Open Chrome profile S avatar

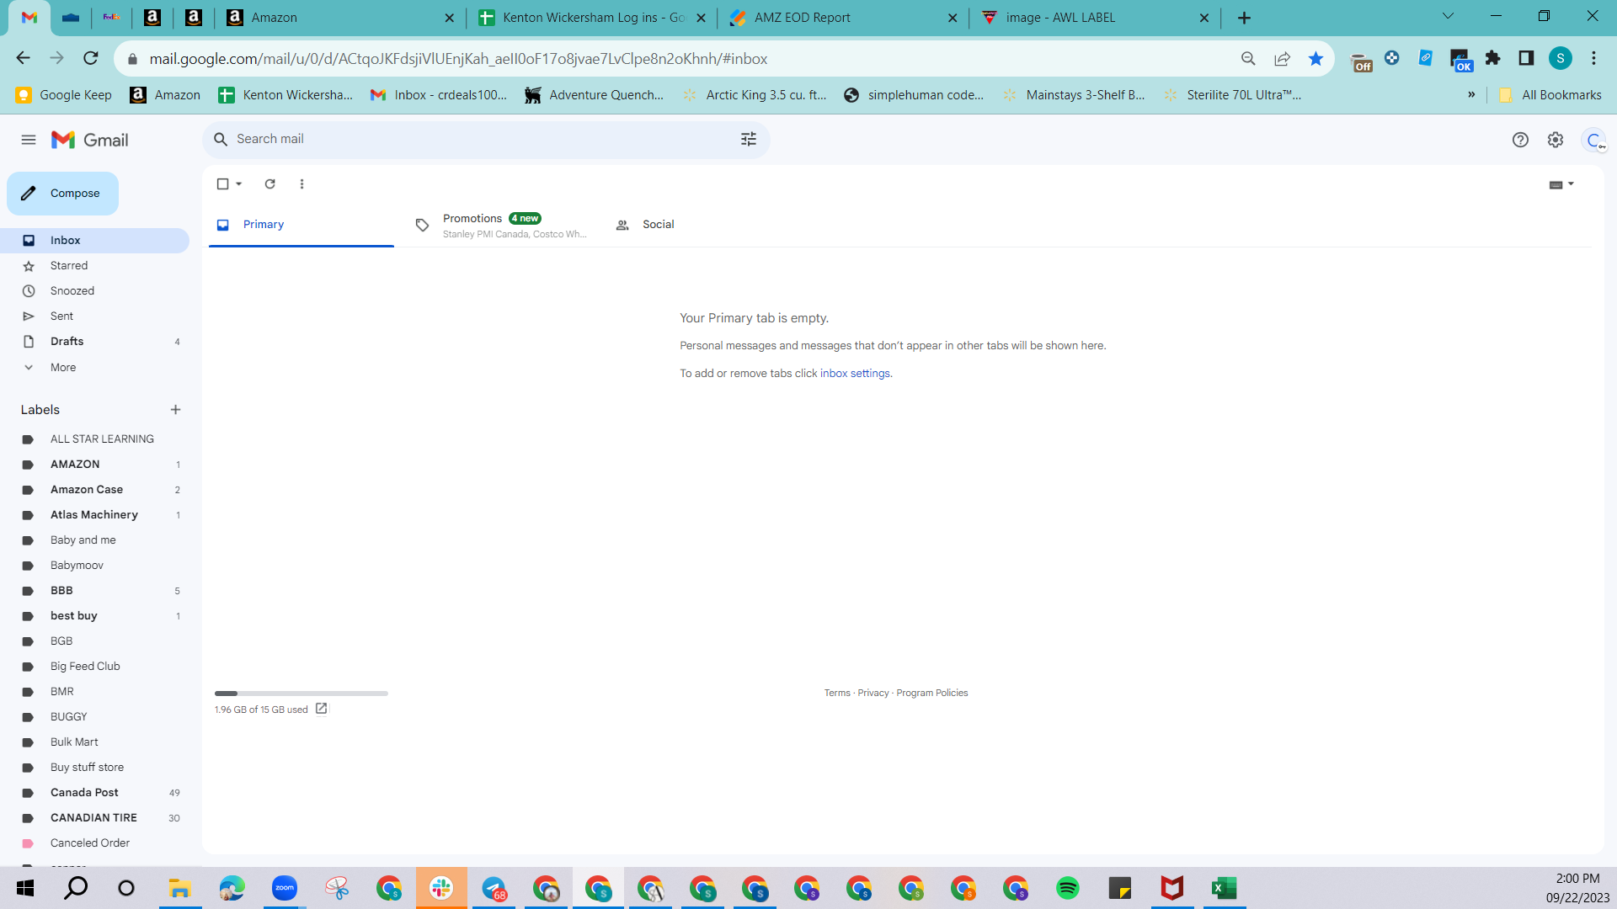tap(1561, 58)
